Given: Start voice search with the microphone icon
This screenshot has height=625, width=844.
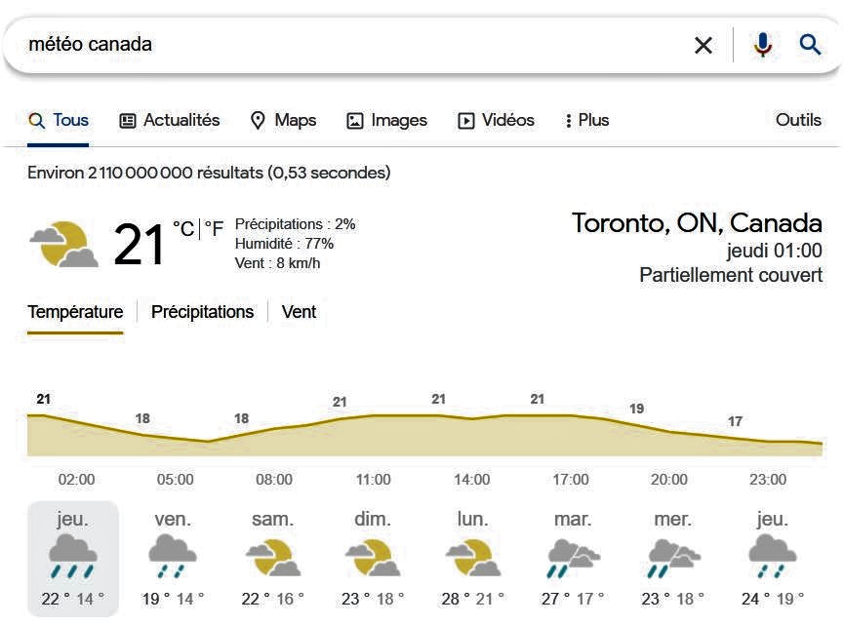Looking at the screenshot, I should coord(762,45).
